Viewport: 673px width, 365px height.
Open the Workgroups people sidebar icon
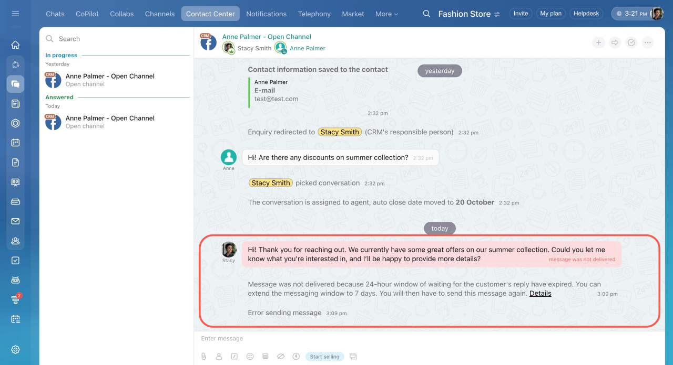[x=15, y=241]
